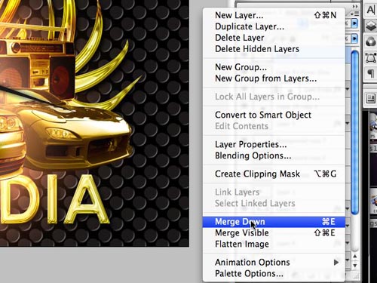The image size is (377, 283).
Task: Select Delete Layer menu item
Action: [x=274, y=38]
